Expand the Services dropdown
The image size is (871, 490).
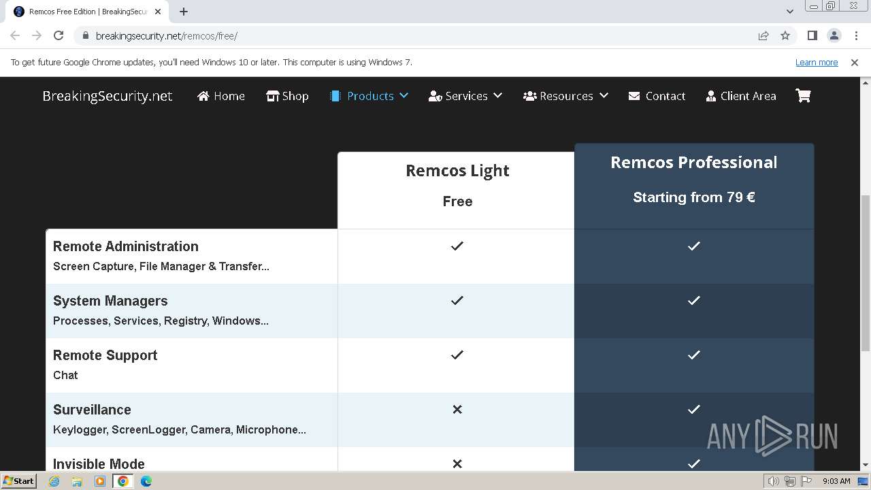tap(465, 96)
